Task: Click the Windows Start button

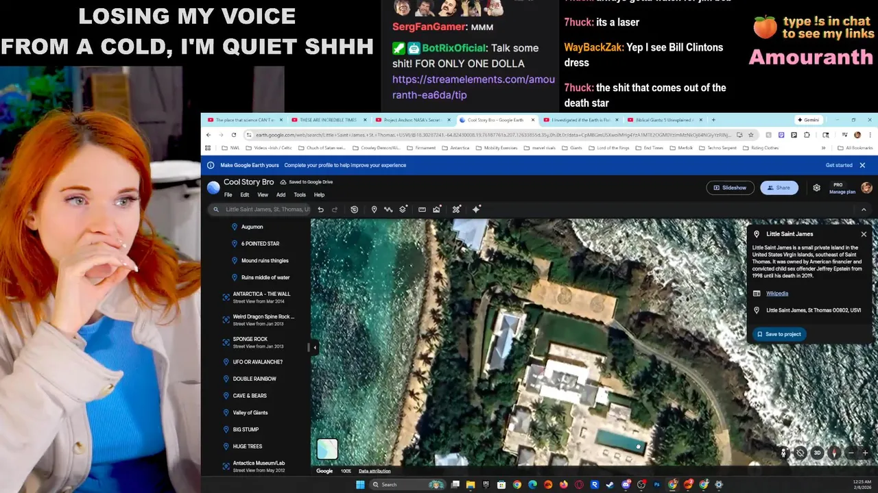Action: point(360,485)
